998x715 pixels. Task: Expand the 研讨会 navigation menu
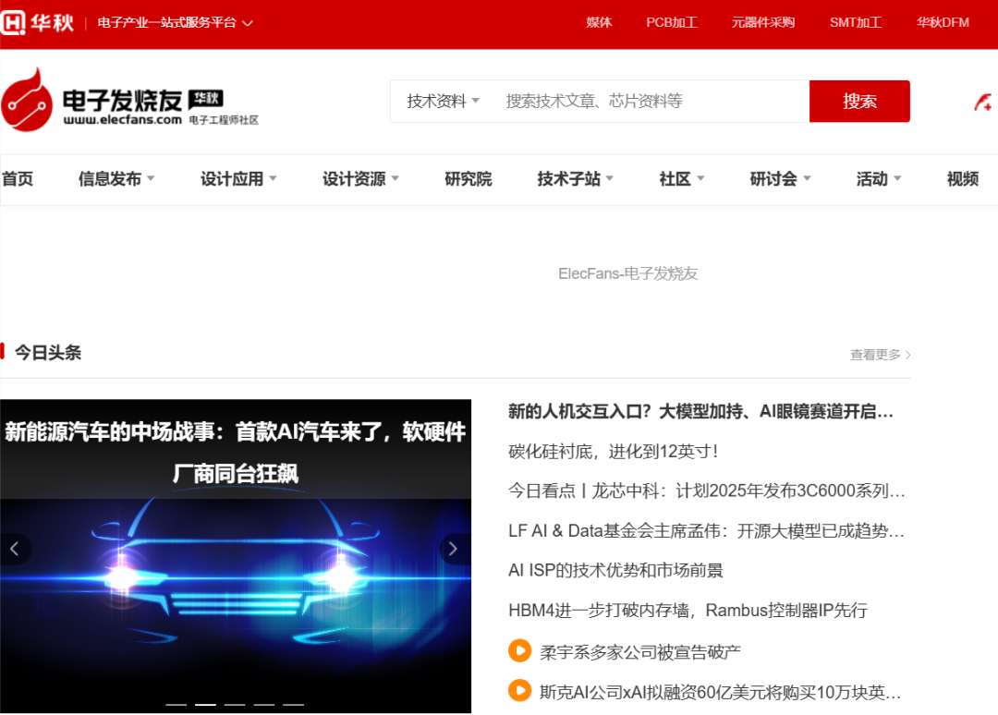(x=780, y=179)
